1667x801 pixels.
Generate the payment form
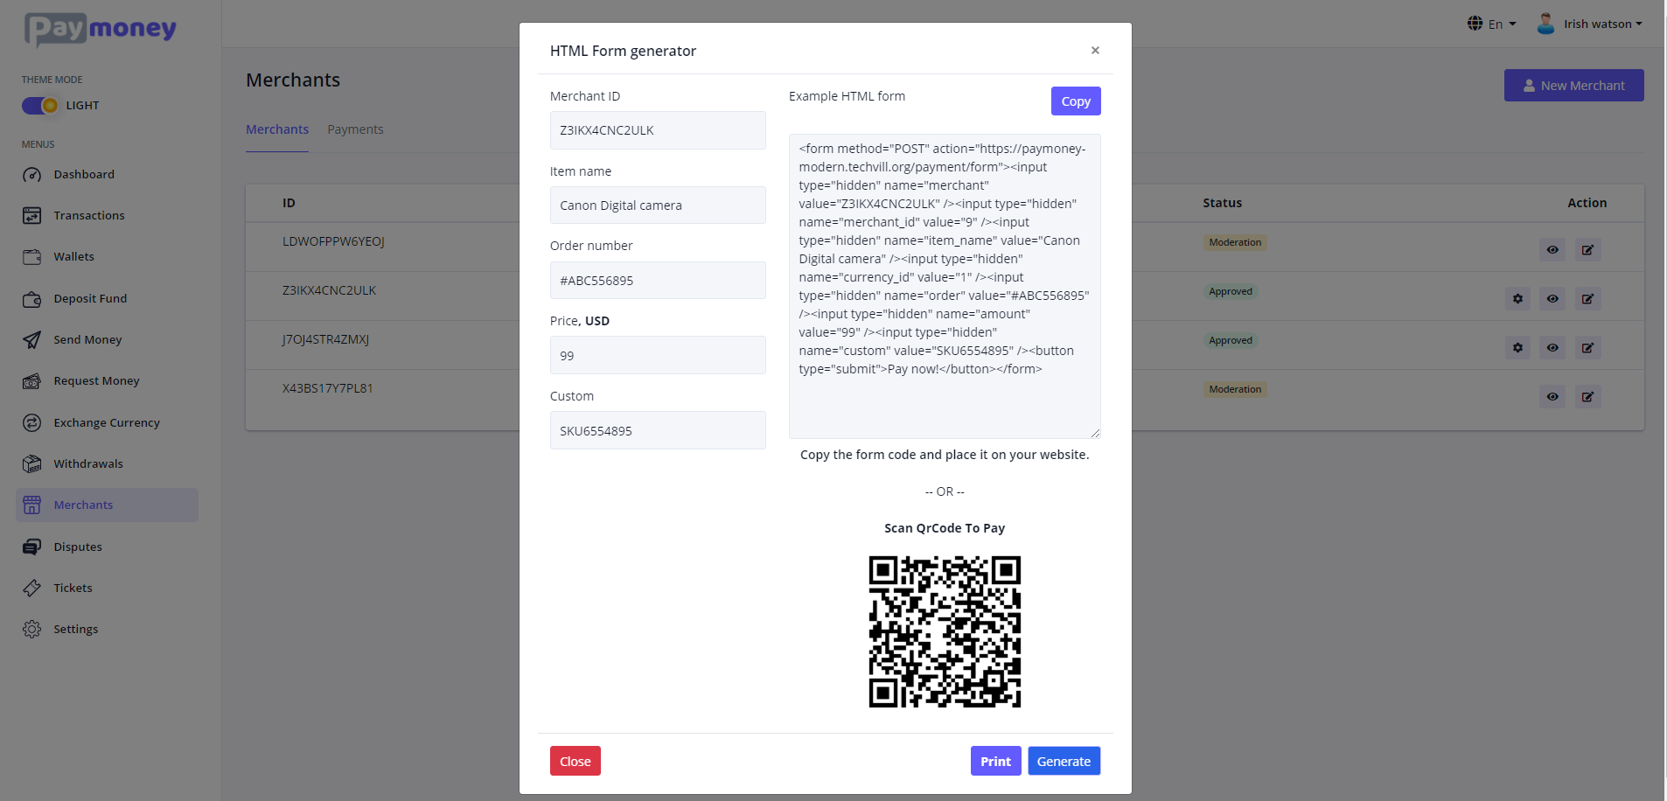click(x=1064, y=761)
